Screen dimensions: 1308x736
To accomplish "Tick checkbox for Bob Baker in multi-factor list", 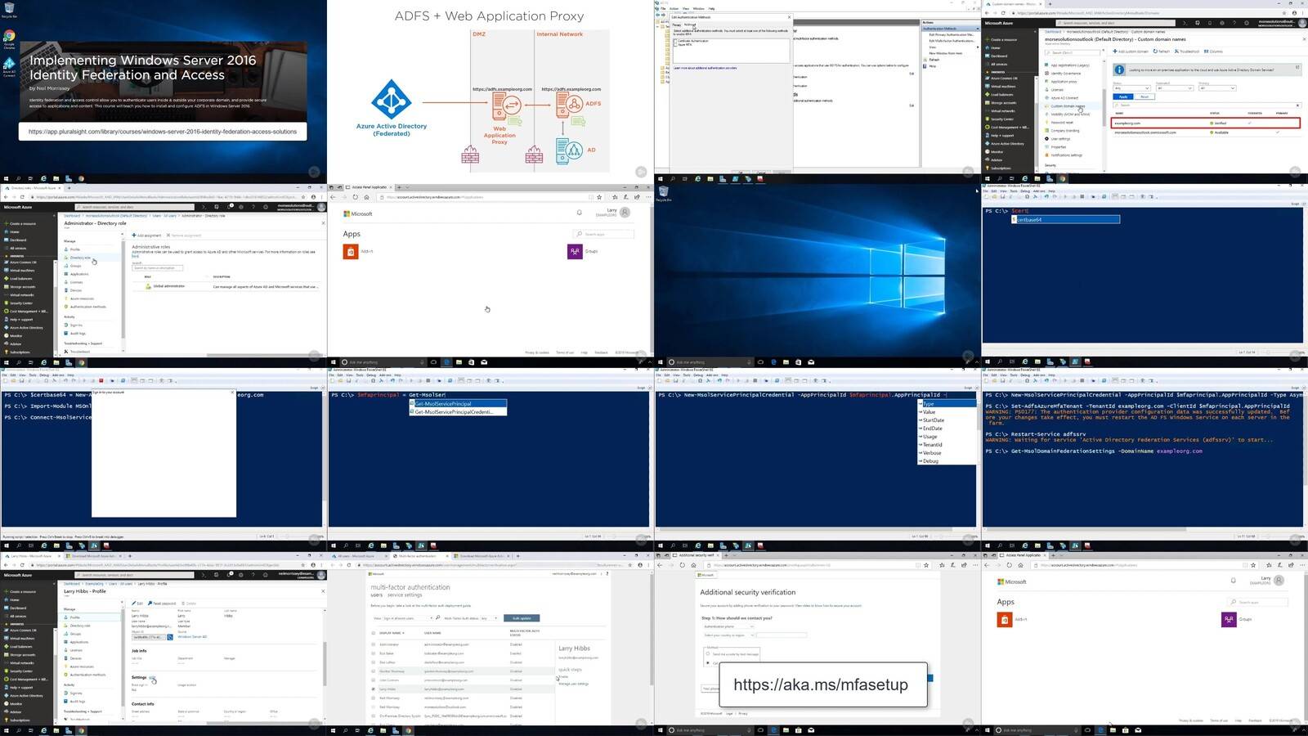I will [374, 653].
